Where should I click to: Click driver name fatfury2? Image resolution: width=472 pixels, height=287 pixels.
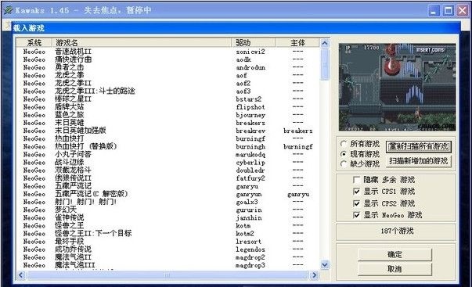pyautogui.click(x=250, y=178)
